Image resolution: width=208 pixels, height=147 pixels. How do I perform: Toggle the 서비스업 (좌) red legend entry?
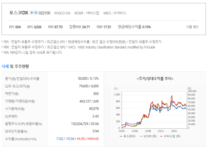coord(170,136)
